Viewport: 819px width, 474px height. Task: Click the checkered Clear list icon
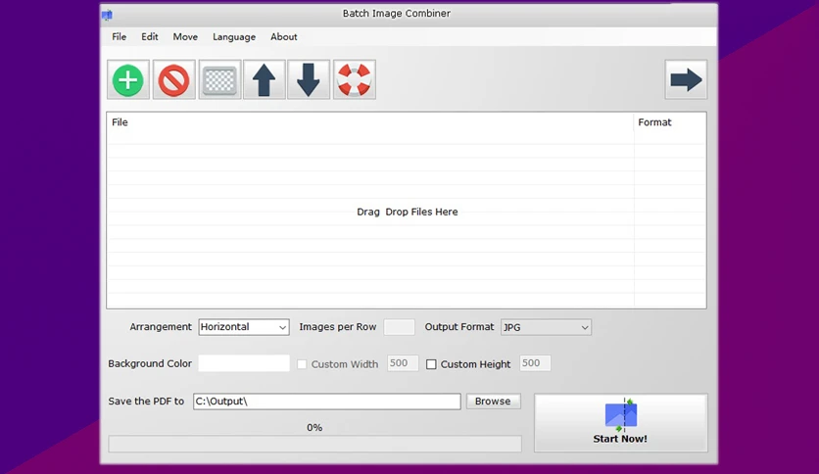click(219, 80)
